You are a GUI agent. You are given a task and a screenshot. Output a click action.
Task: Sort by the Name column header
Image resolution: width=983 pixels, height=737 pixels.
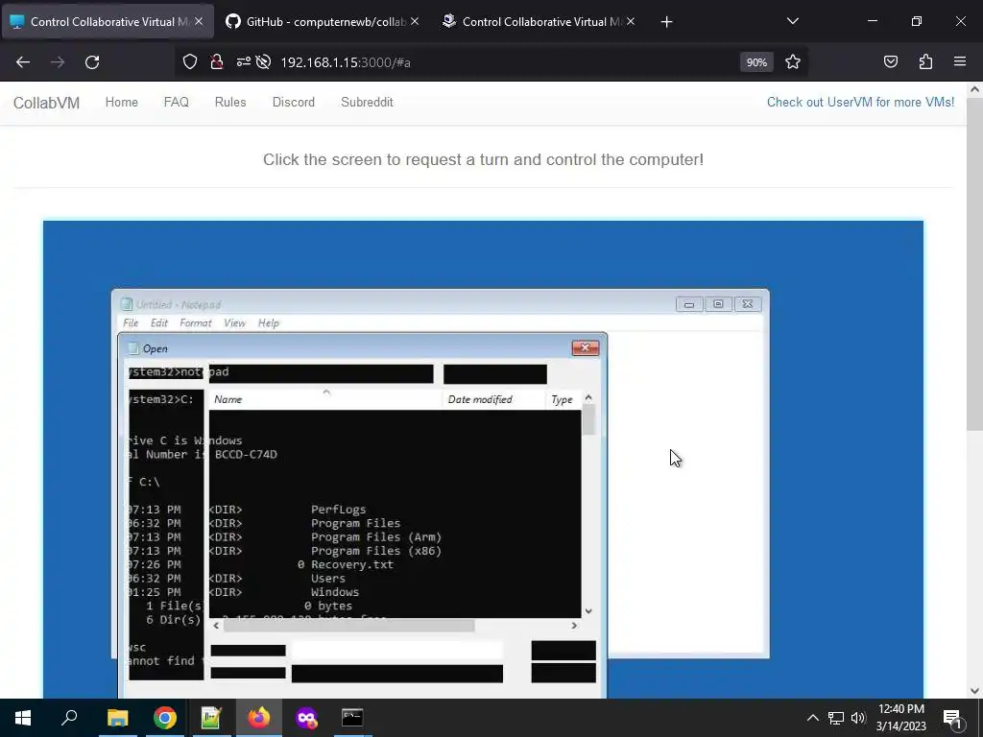point(325,399)
